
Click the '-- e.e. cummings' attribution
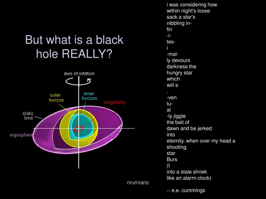186,190
